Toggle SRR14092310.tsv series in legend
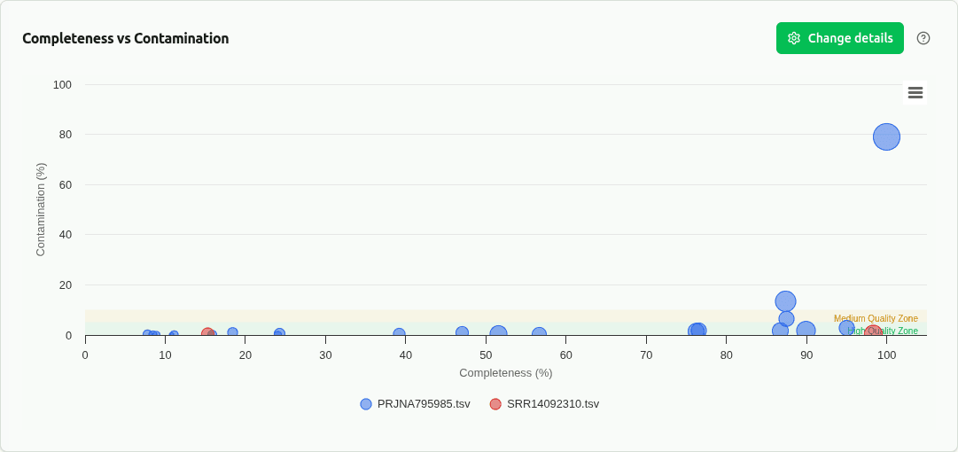This screenshot has width=958, height=452. [x=553, y=404]
